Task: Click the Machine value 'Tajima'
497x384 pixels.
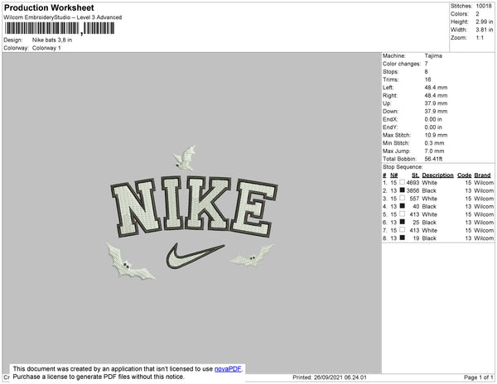Action: pyautogui.click(x=433, y=55)
